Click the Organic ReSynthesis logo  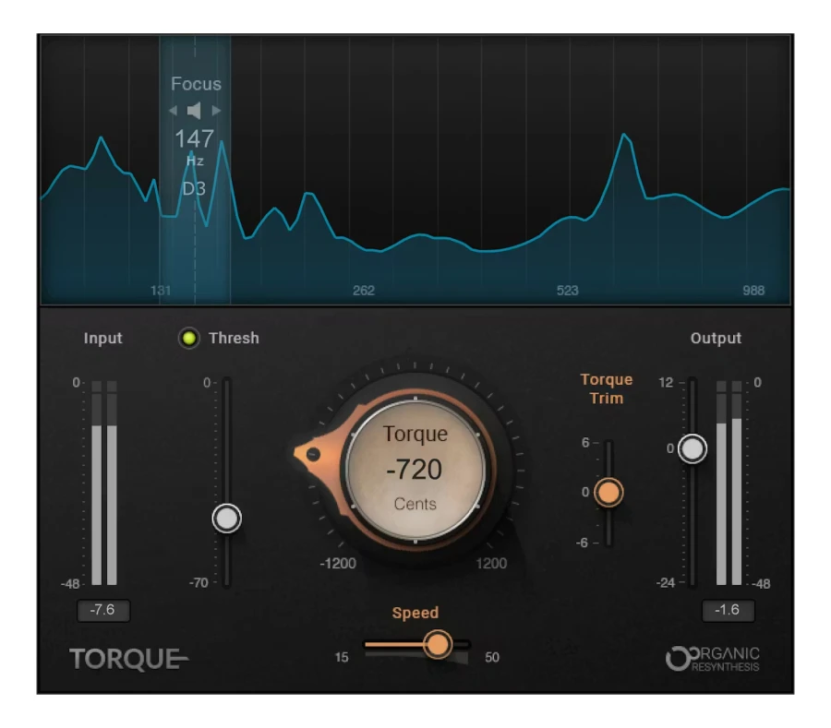coord(713,659)
